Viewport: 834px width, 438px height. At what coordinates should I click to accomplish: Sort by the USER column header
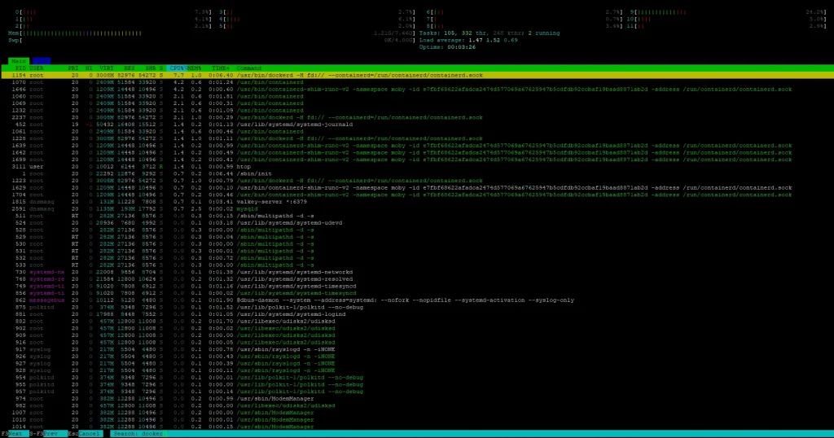[x=36, y=68]
